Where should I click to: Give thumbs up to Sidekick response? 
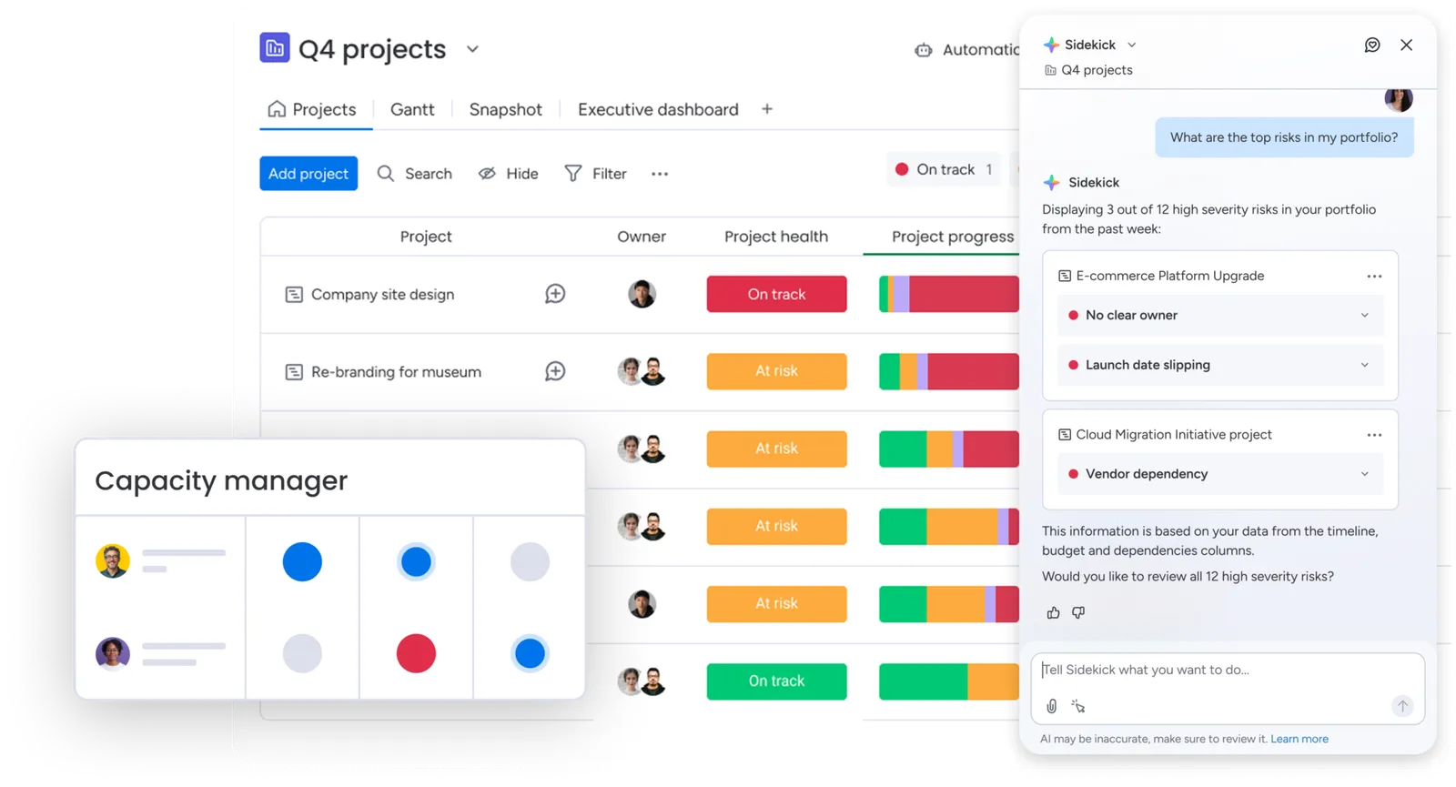point(1053,612)
